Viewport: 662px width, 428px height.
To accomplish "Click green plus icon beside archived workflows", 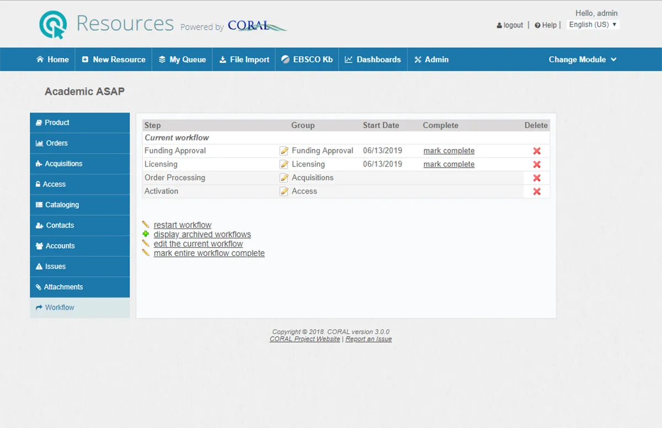I will point(146,234).
